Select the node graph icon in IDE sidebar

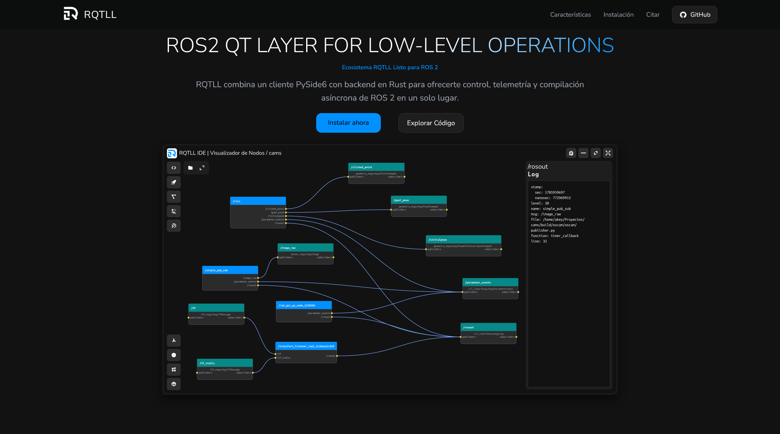pyautogui.click(x=174, y=197)
